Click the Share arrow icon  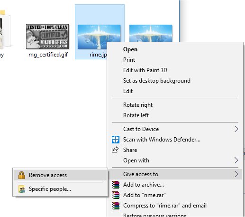(115, 150)
